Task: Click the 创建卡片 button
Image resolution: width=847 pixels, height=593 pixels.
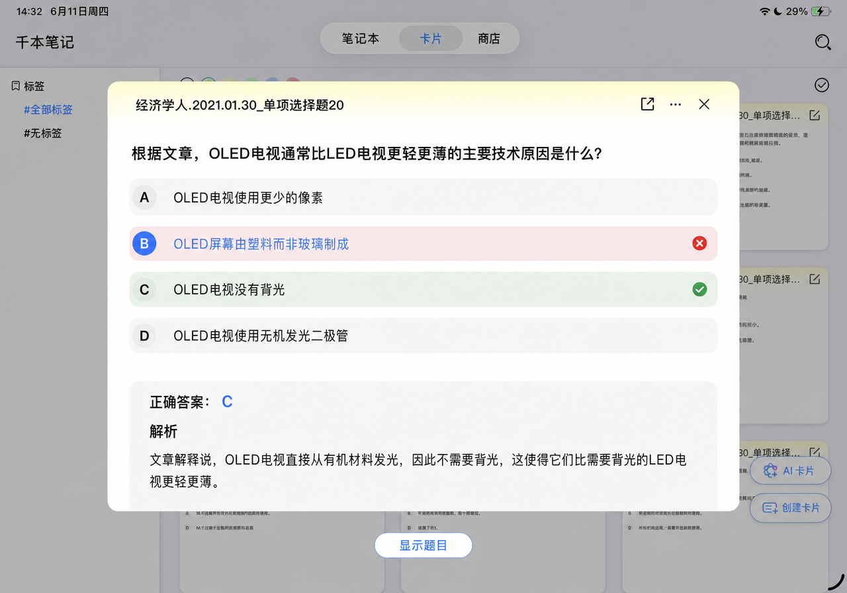Action: pyautogui.click(x=790, y=508)
